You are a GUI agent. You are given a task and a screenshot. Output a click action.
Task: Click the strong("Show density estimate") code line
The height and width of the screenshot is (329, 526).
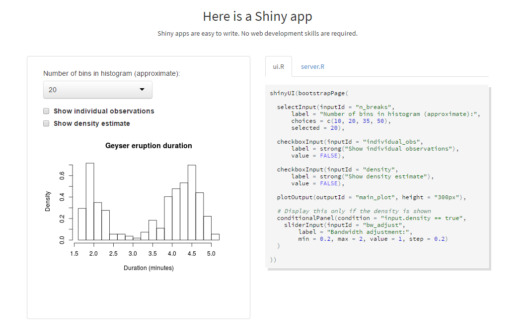(363, 176)
